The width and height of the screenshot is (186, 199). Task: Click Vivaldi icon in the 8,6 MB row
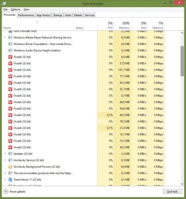point(10,57)
